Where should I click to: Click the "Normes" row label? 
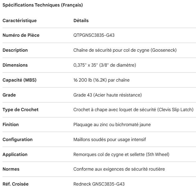10,169
